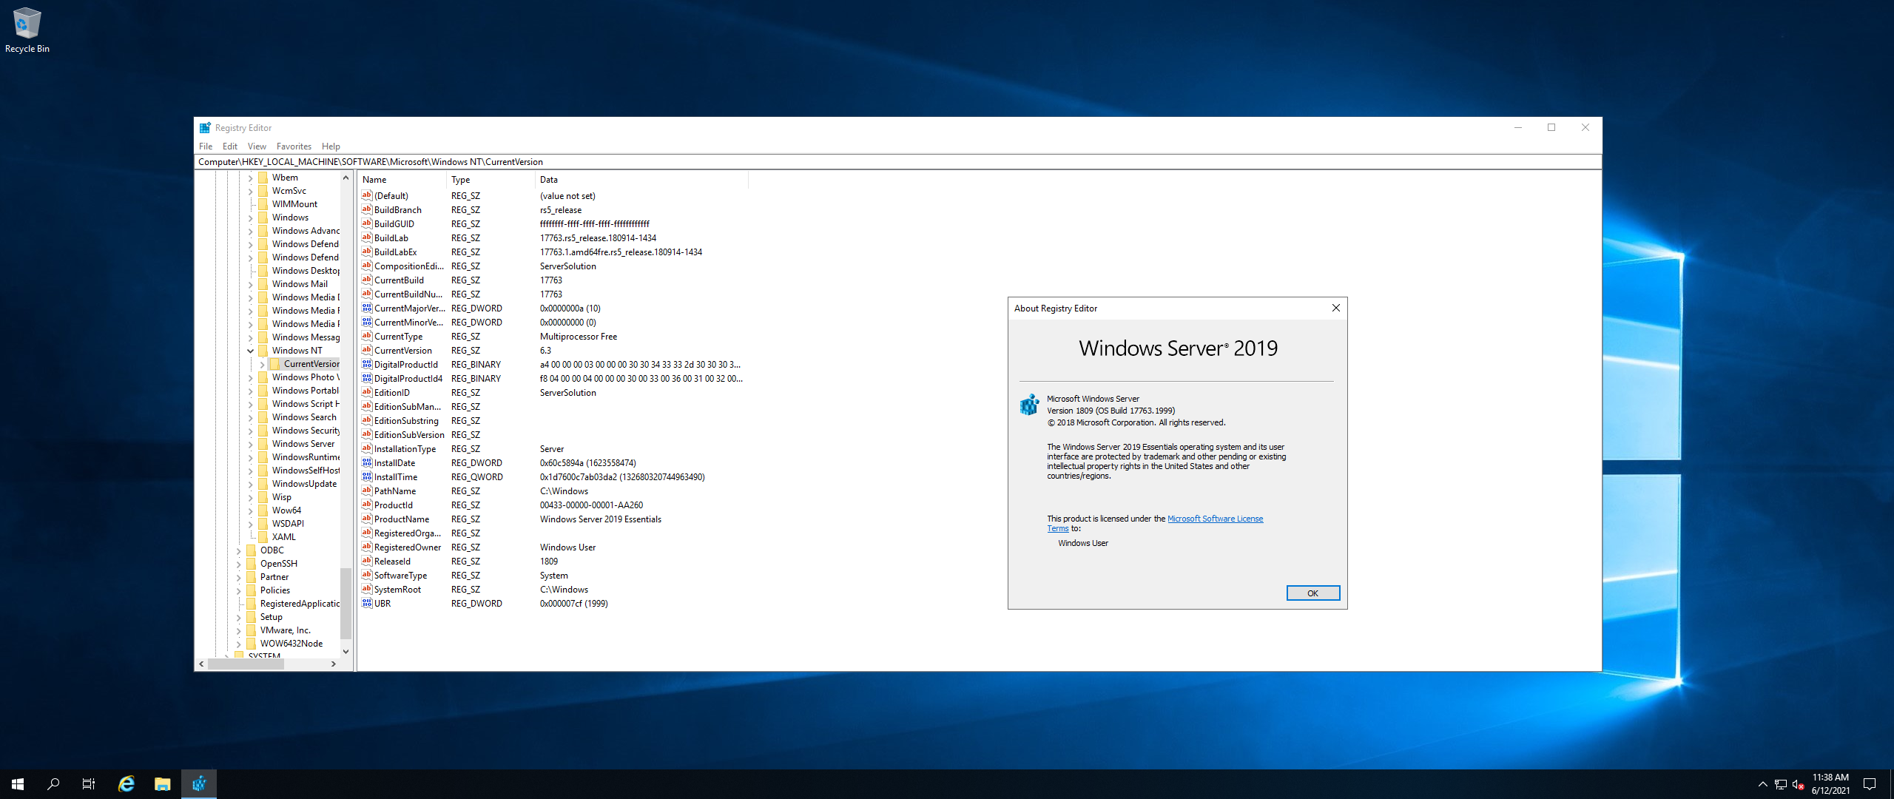Image resolution: width=1894 pixels, height=799 pixels.
Task: Open taskbar Search
Action: (x=53, y=784)
